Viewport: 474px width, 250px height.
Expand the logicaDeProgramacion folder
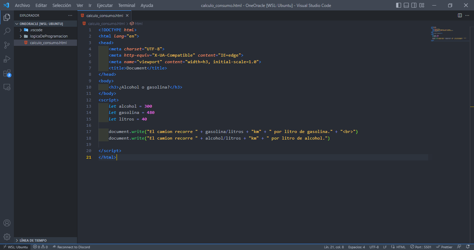[x=45, y=36]
